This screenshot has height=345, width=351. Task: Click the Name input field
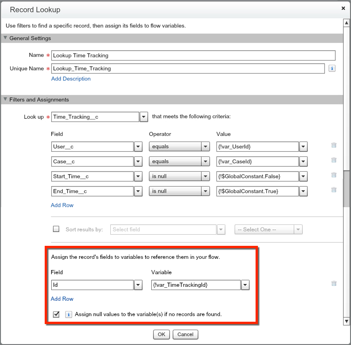click(x=193, y=55)
